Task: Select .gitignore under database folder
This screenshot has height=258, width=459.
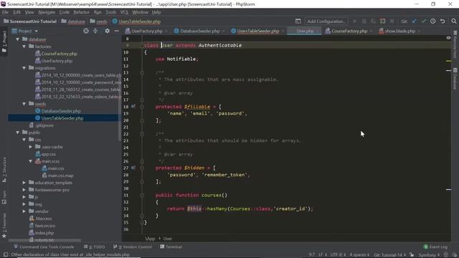Action: point(44,125)
